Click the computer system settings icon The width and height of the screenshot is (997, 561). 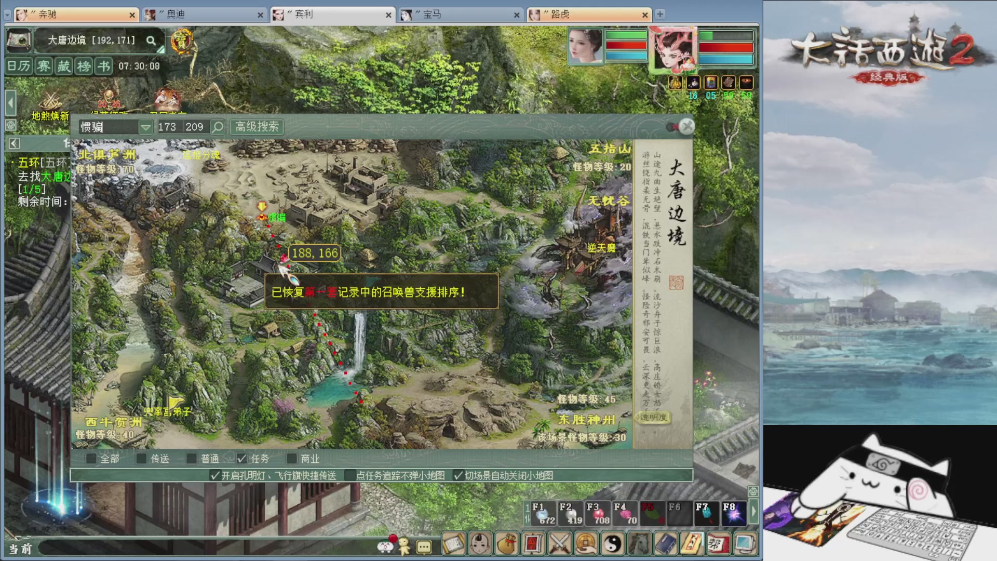(745, 544)
